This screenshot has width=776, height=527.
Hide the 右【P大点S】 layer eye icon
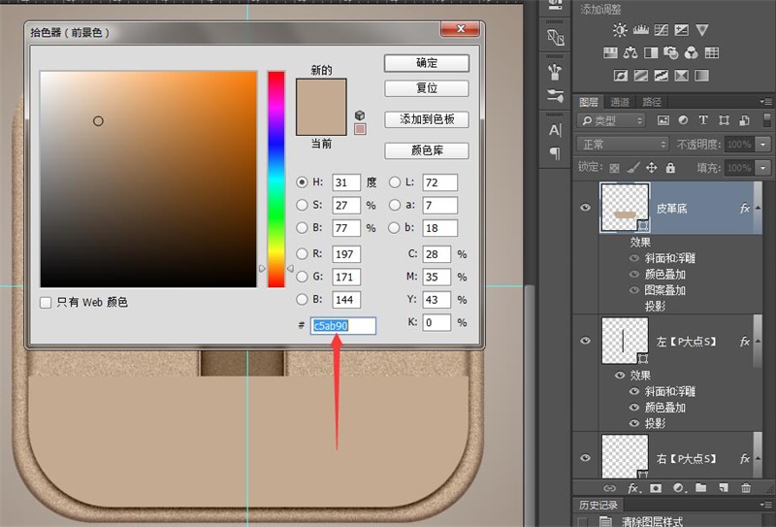point(585,458)
